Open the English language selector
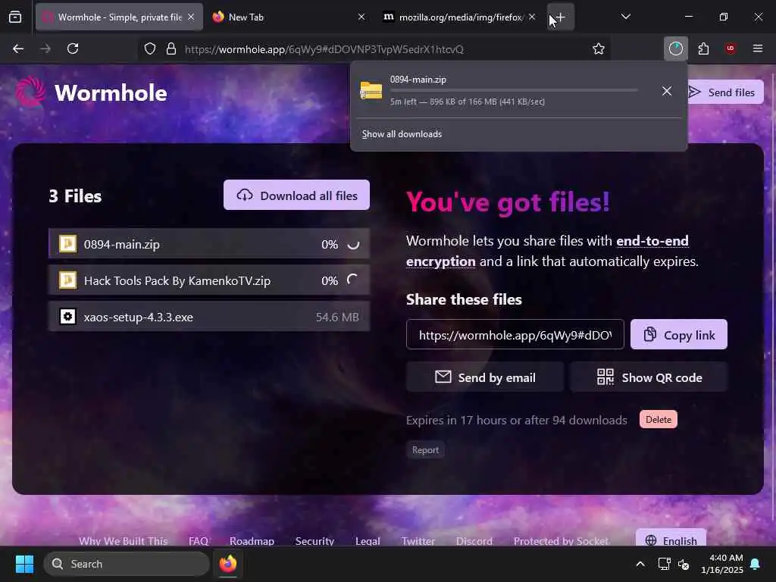The height and width of the screenshot is (582, 776). click(671, 539)
